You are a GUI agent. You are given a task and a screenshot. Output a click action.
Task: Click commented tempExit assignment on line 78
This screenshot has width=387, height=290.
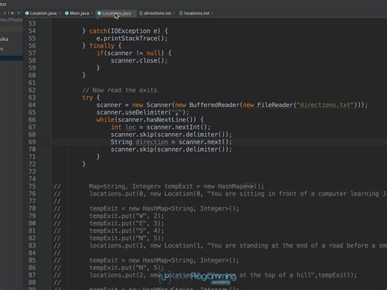(164, 209)
